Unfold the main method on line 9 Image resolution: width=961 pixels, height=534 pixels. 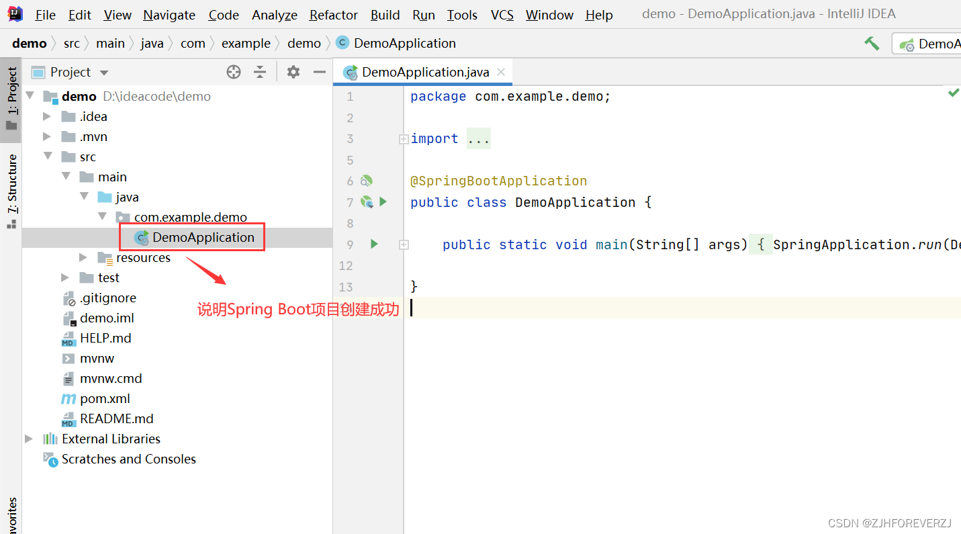coord(404,245)
